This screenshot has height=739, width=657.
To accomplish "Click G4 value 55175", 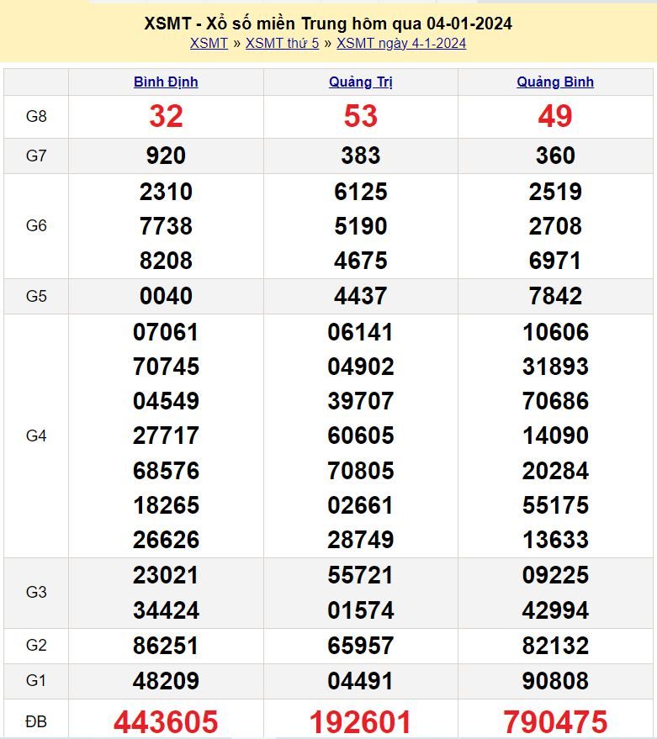I will [555, 505].
